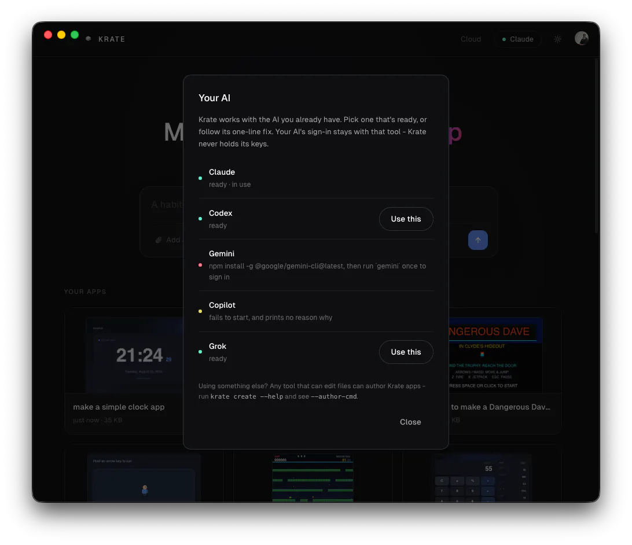Click the YOUR APPS section label

pos(85,292)
